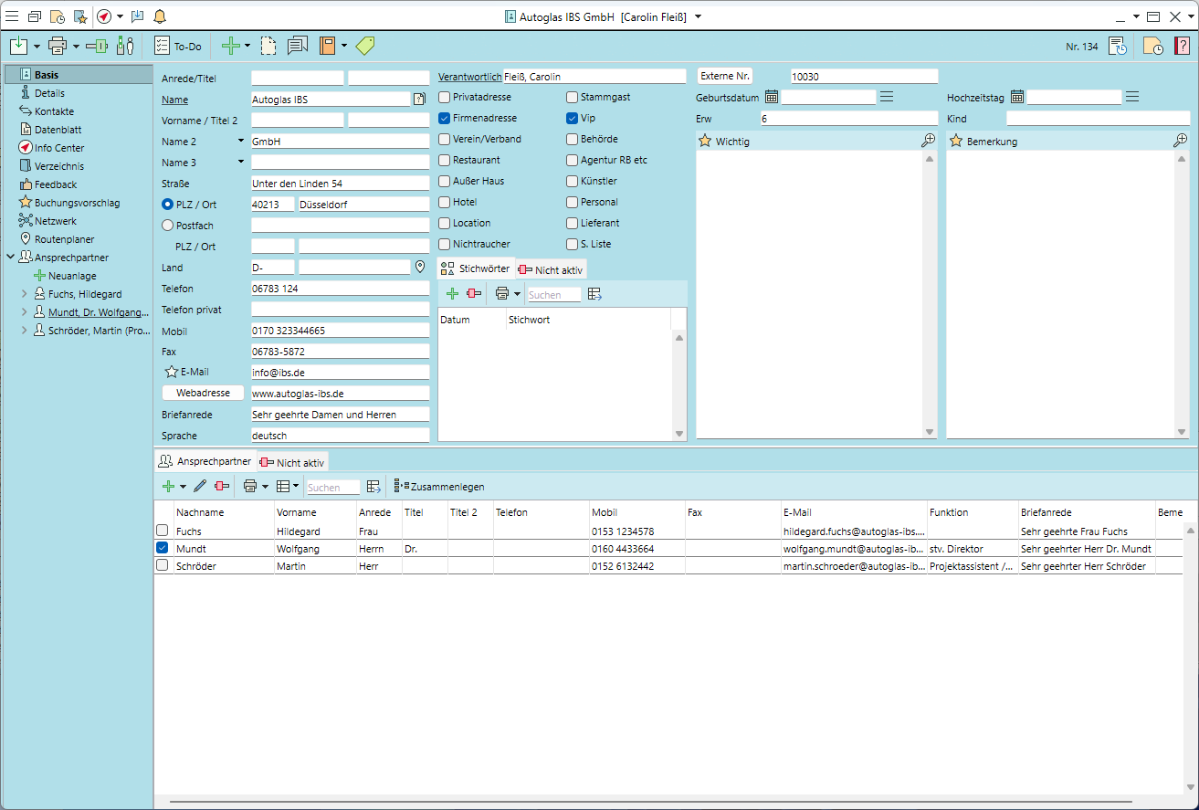
Task: Click the green tag icon in toolbar
Action: click(365, 46)
